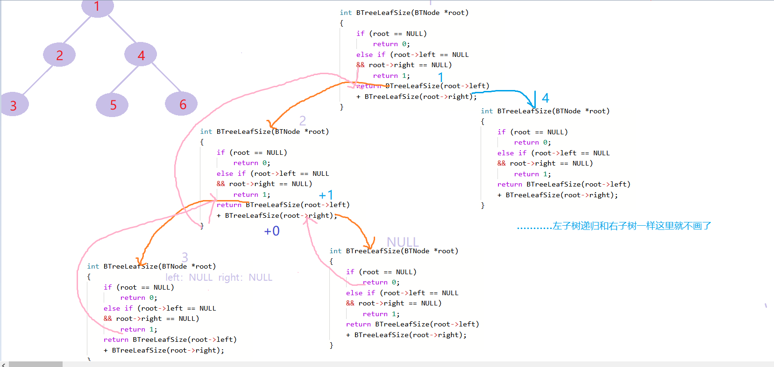Click the blue call label "1" beside return 1

click(440, 77)
